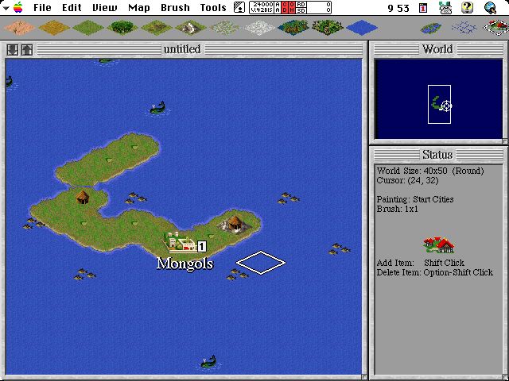509x381 pixels.
Task: Click the World panel resize corner
Action: click(x=504, y=141)
